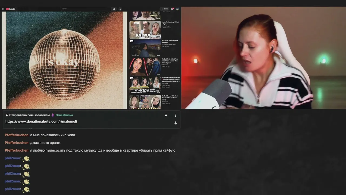Open "The Dark Side of BBL" video title
Image resolution: width=346 pixels, height=195 pixels.
tap(170, 98)
